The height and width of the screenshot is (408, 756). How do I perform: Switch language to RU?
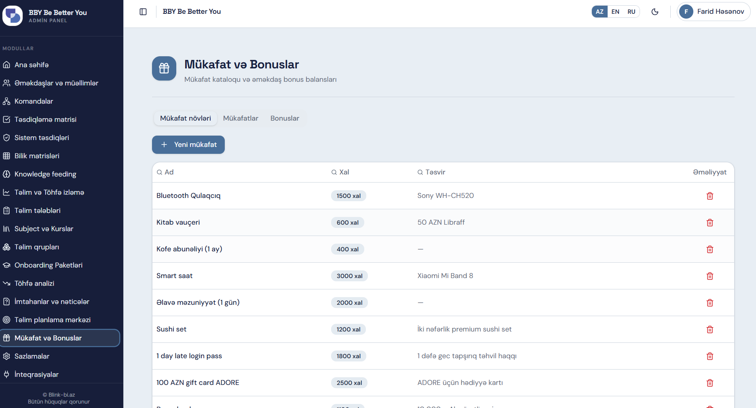point(631,12)
